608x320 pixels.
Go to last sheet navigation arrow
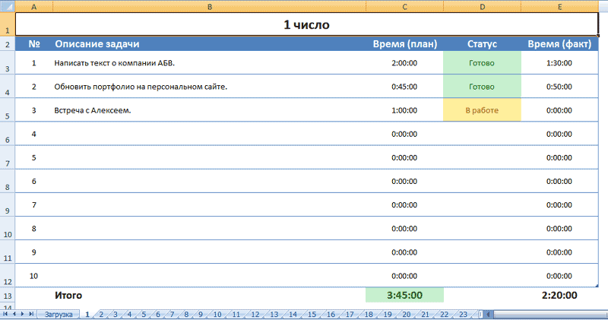click(30, 314)
